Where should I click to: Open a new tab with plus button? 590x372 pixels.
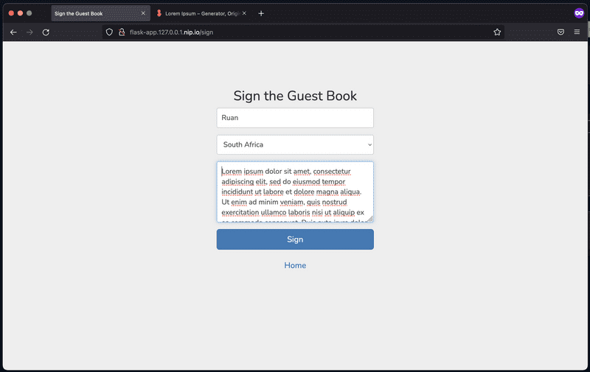261,13
